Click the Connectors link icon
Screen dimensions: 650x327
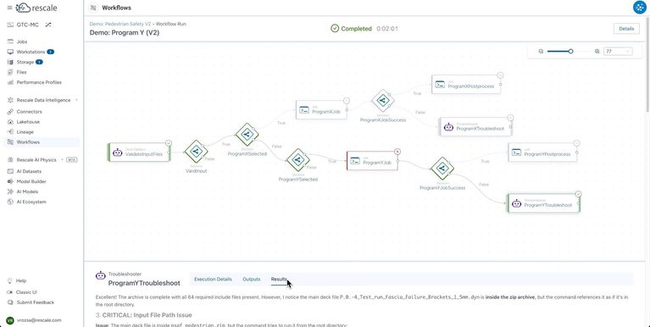click(10, 112)
